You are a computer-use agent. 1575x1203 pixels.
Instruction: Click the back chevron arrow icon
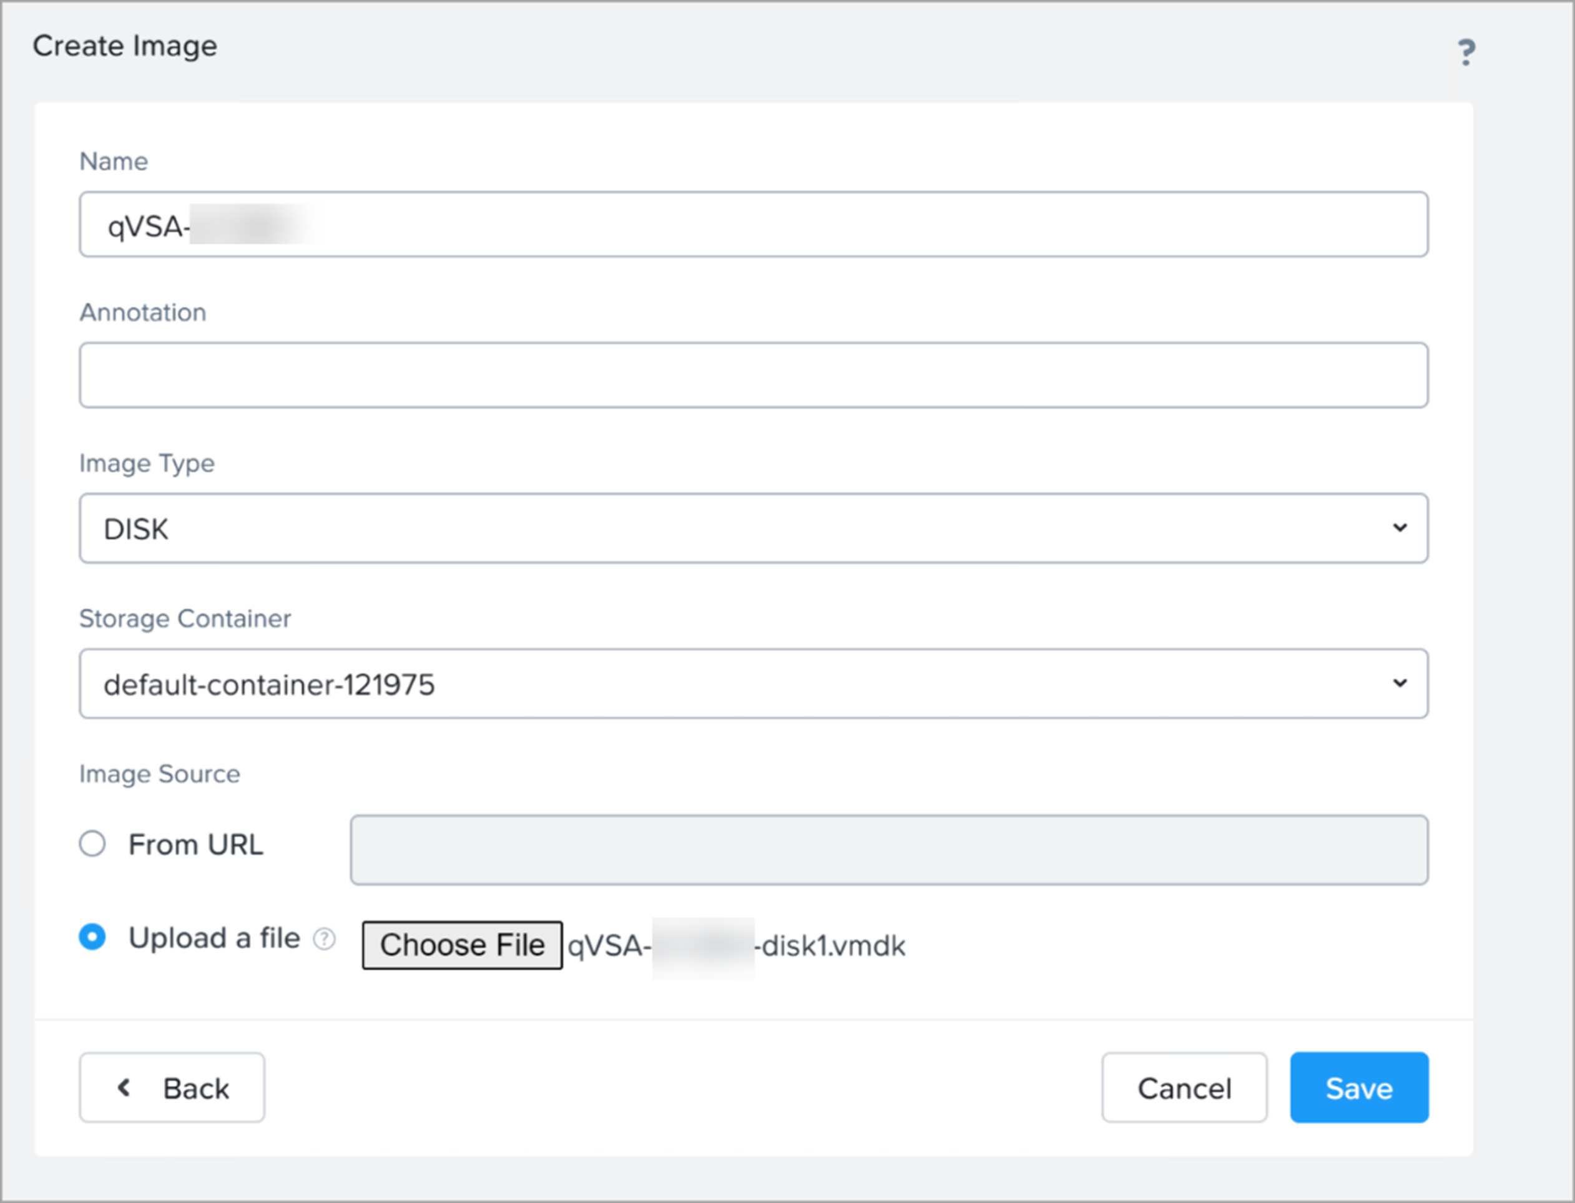[x=122, y=1088]
